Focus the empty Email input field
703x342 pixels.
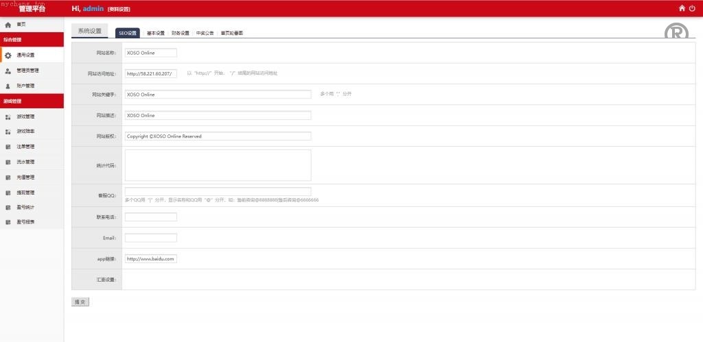(150, 238)
